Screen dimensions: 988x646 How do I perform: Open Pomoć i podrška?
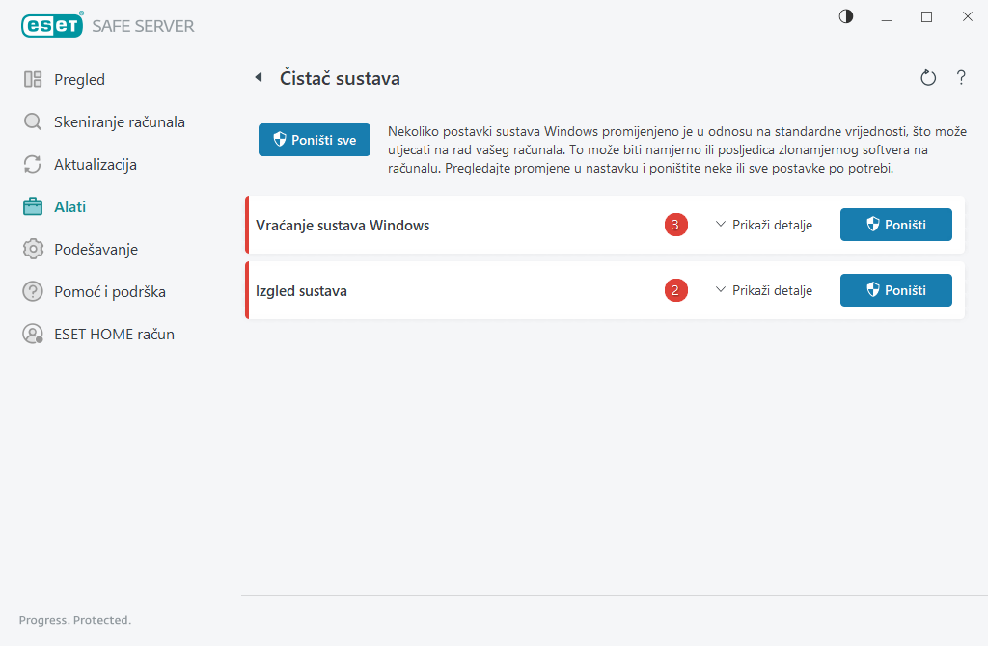(95, 291)
